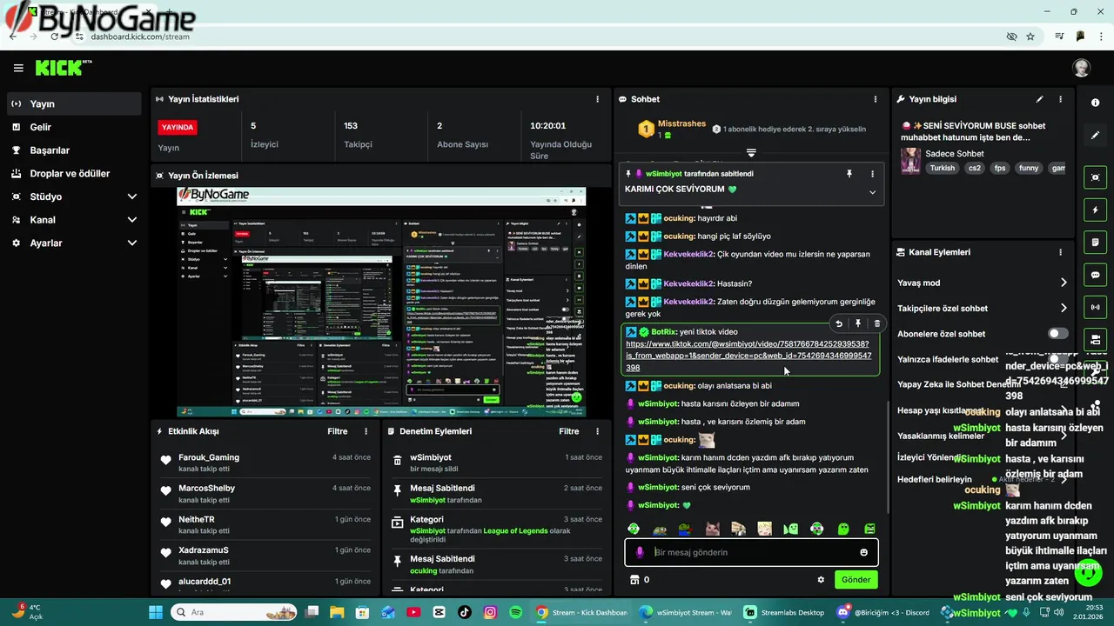Click the chat bubble icon in right sidebar

point(1095,275)
